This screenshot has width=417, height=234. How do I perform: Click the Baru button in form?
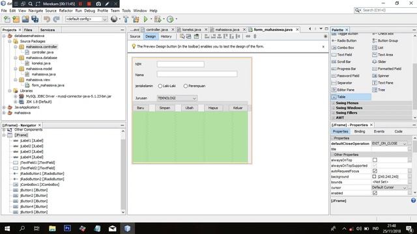pos(141,108)
